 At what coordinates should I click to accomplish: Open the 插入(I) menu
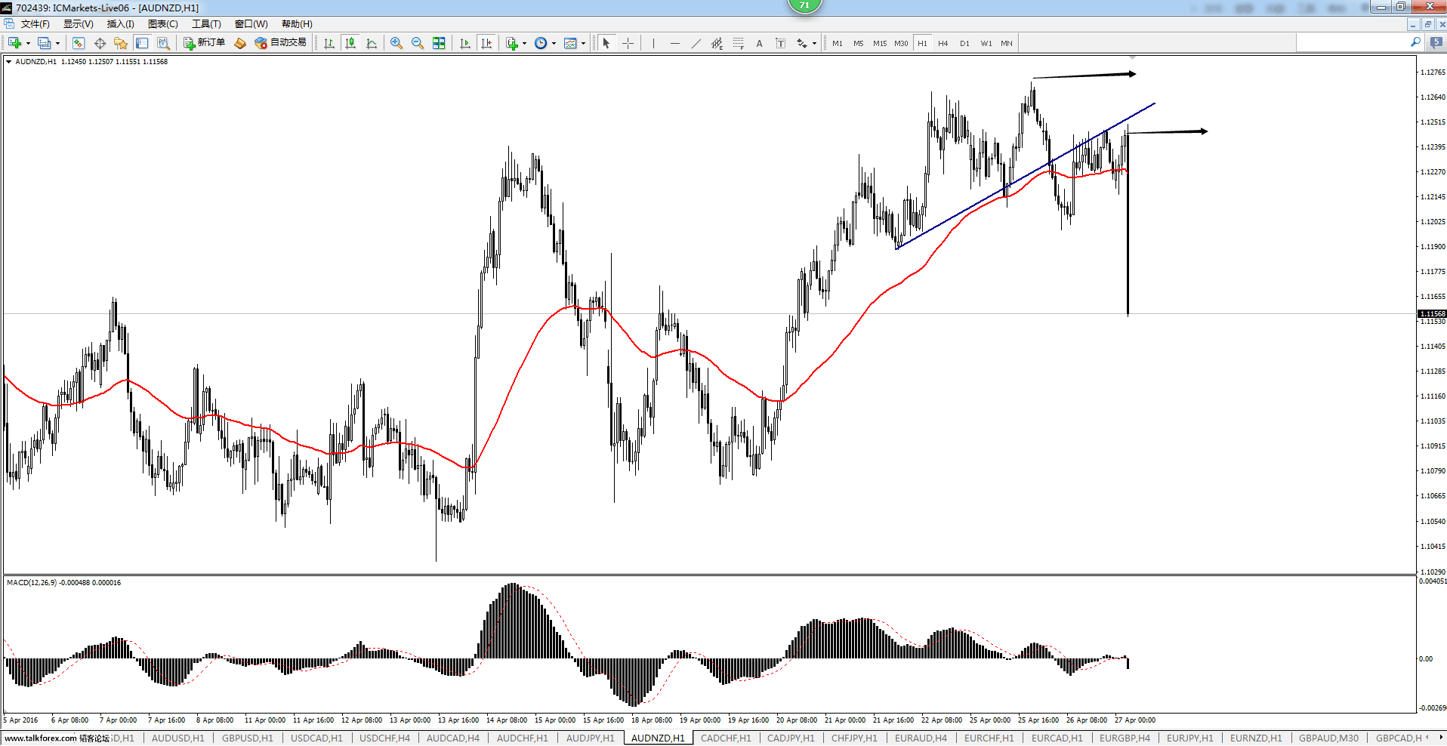coord(121,24)
